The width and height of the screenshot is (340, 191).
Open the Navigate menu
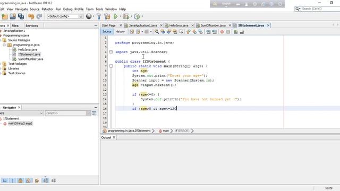(21, 9)
